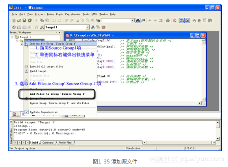Create a new file from toolbar
The width and height of the screenshot is (228, 167).
click(14, 20)
